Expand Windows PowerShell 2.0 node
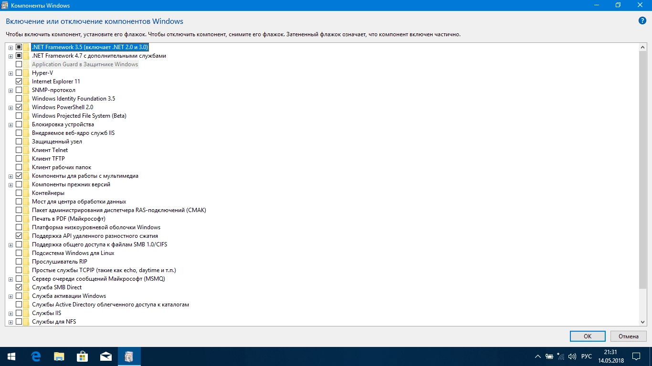 click(11, 108)
